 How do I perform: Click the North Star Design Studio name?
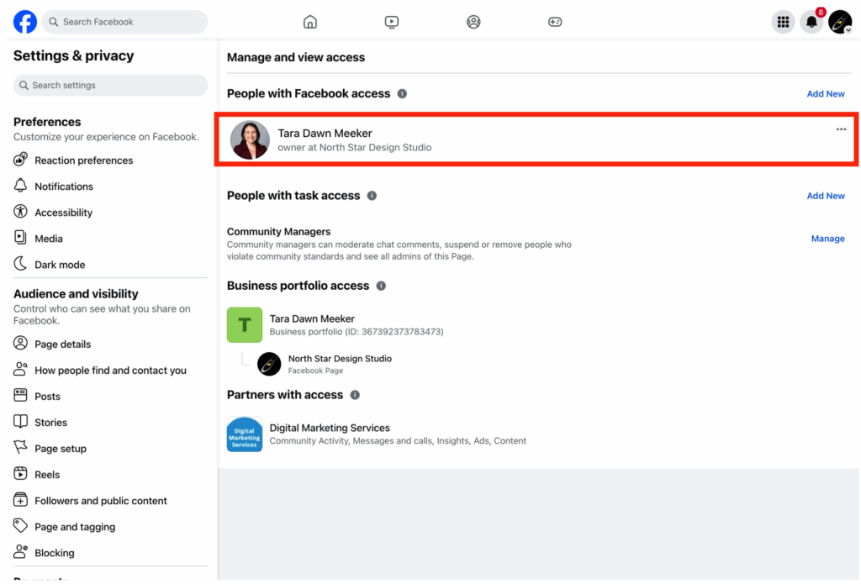click(x=340, y=359)
